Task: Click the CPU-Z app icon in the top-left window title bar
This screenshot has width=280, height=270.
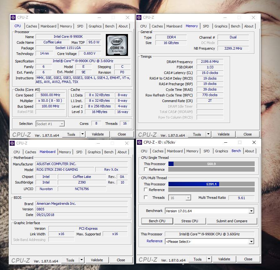Action: click(13, 17)
